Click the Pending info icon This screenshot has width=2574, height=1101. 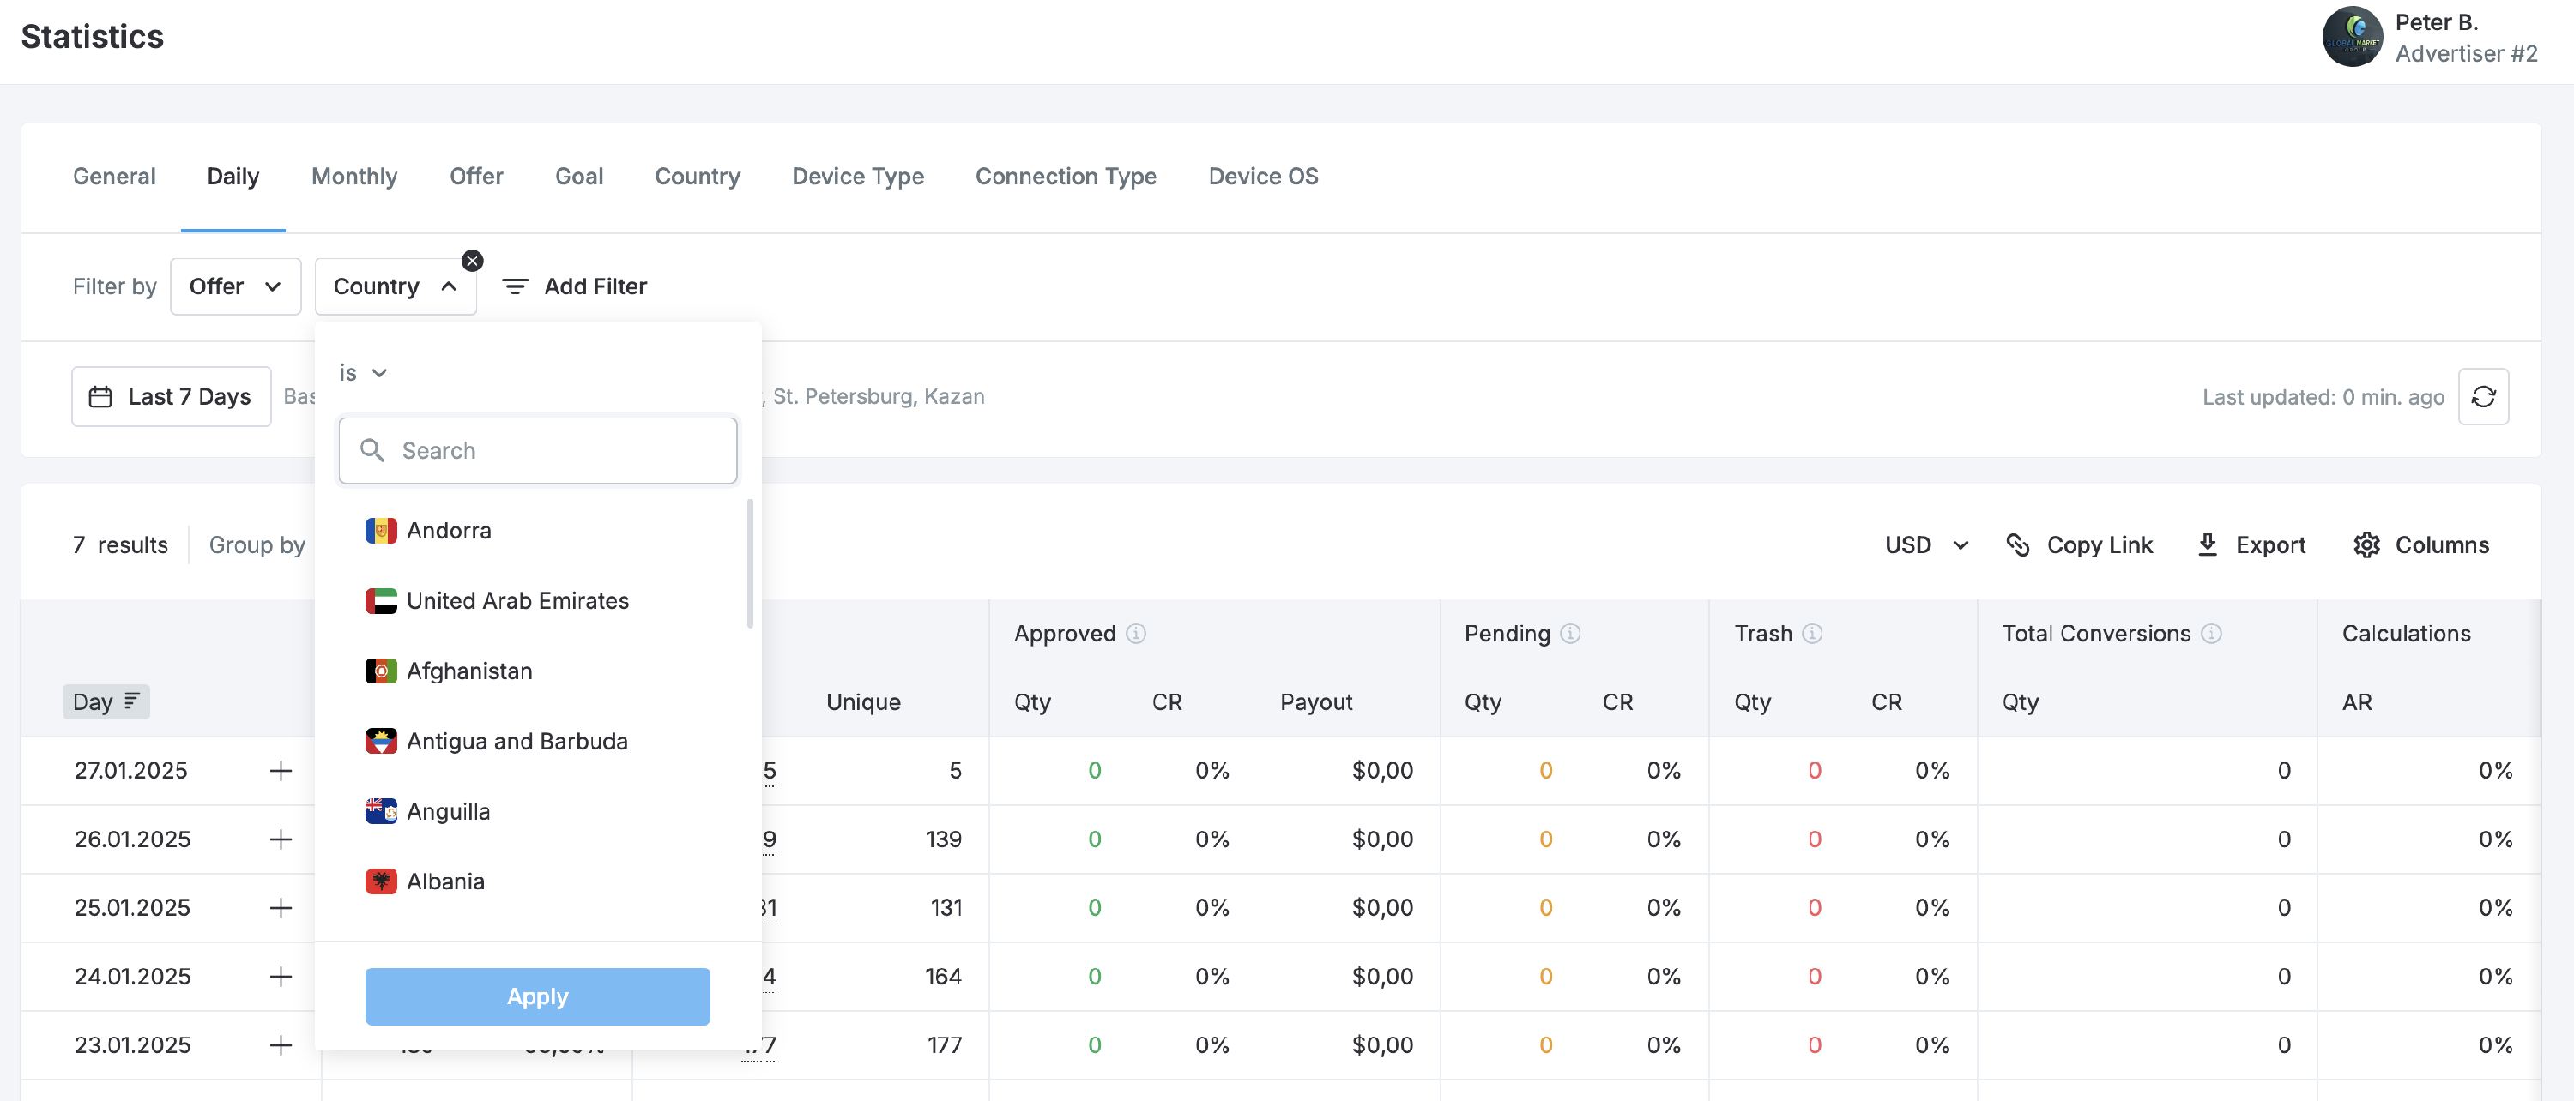click(x=1571, y=634)
